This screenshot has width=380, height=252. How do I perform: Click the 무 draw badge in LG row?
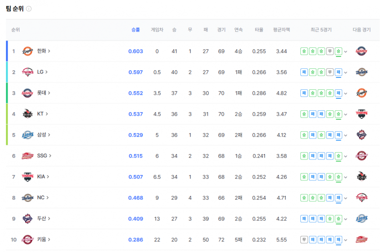point(329,72)
